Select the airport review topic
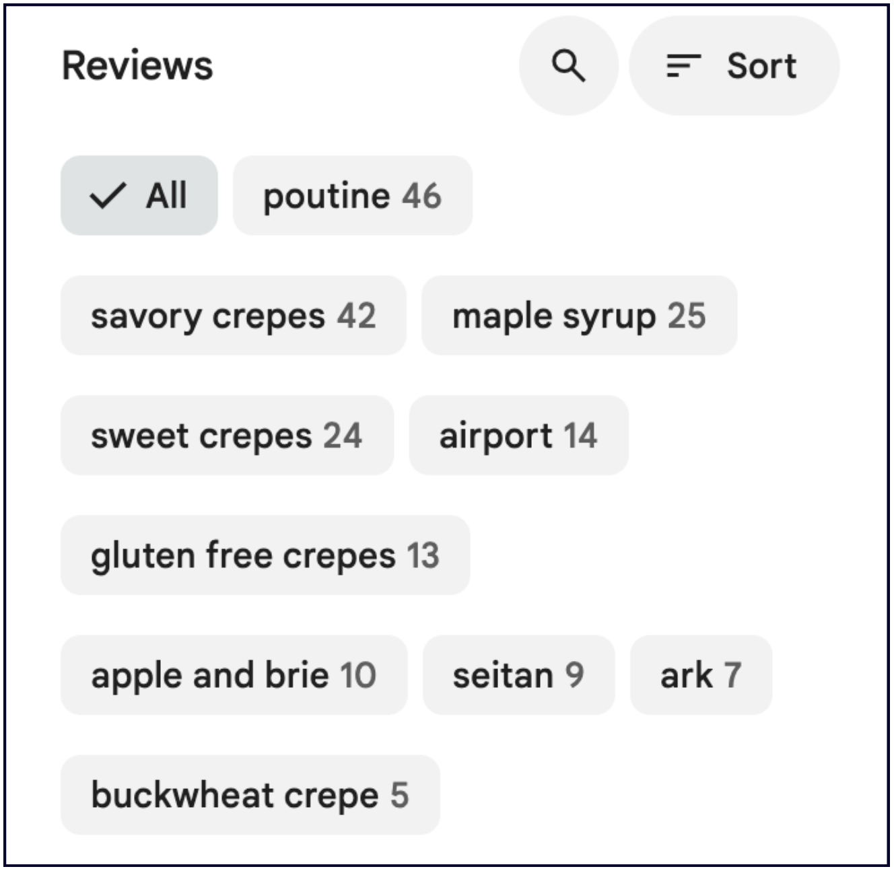Screen dimensions: 894x871 pyautogui.click(x=518, y=435)
